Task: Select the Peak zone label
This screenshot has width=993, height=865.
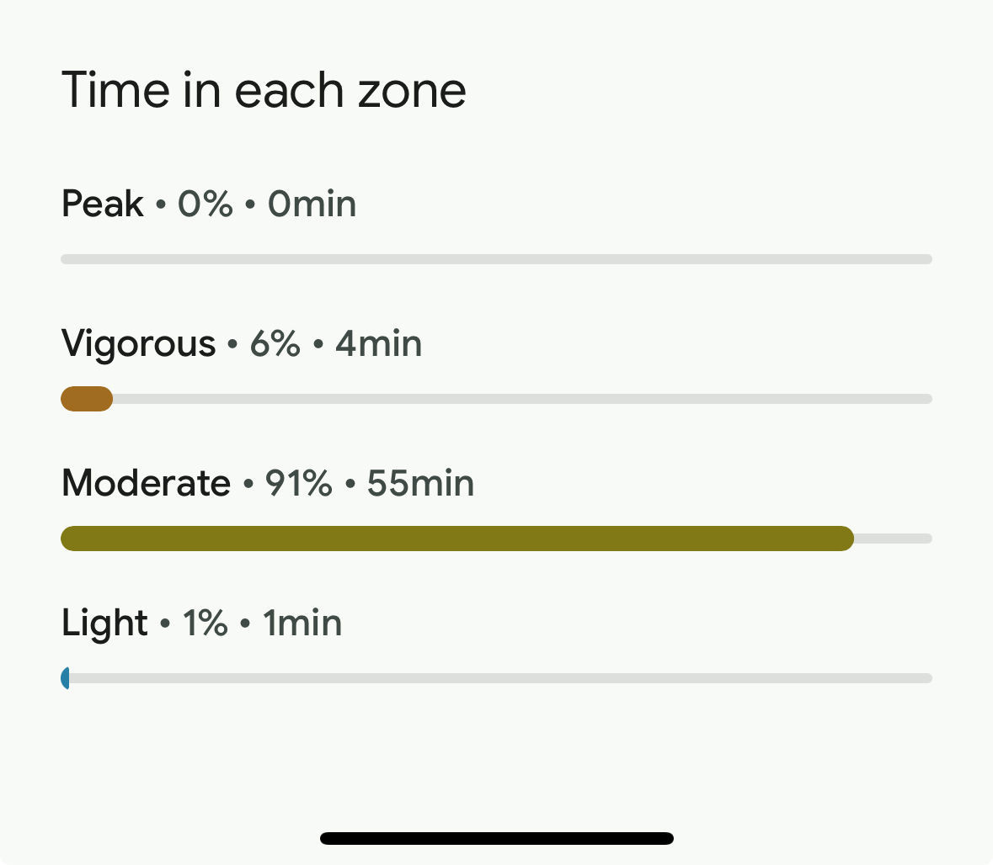Action: (103, 204)
